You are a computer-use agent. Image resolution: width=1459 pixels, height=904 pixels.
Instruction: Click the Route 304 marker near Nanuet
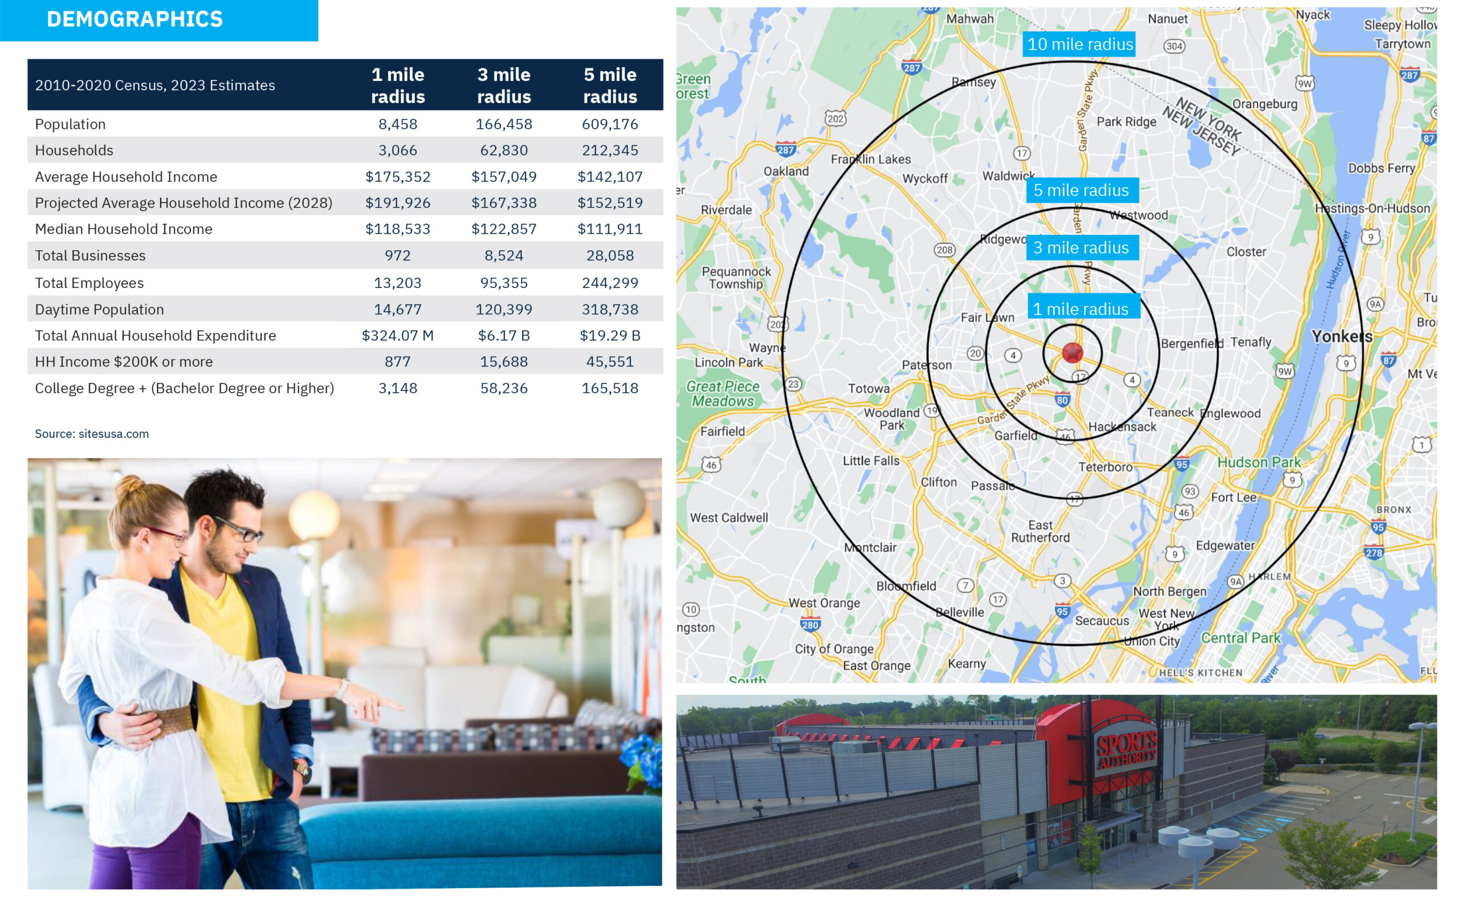(1174, 46)
